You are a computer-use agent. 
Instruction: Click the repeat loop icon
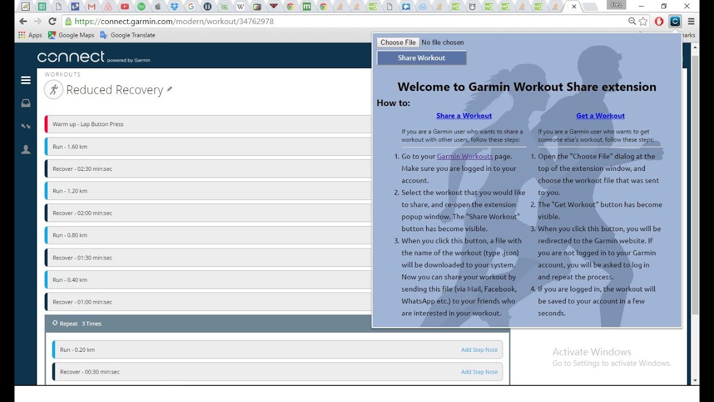pyautogui.click(x=55, y=323)
